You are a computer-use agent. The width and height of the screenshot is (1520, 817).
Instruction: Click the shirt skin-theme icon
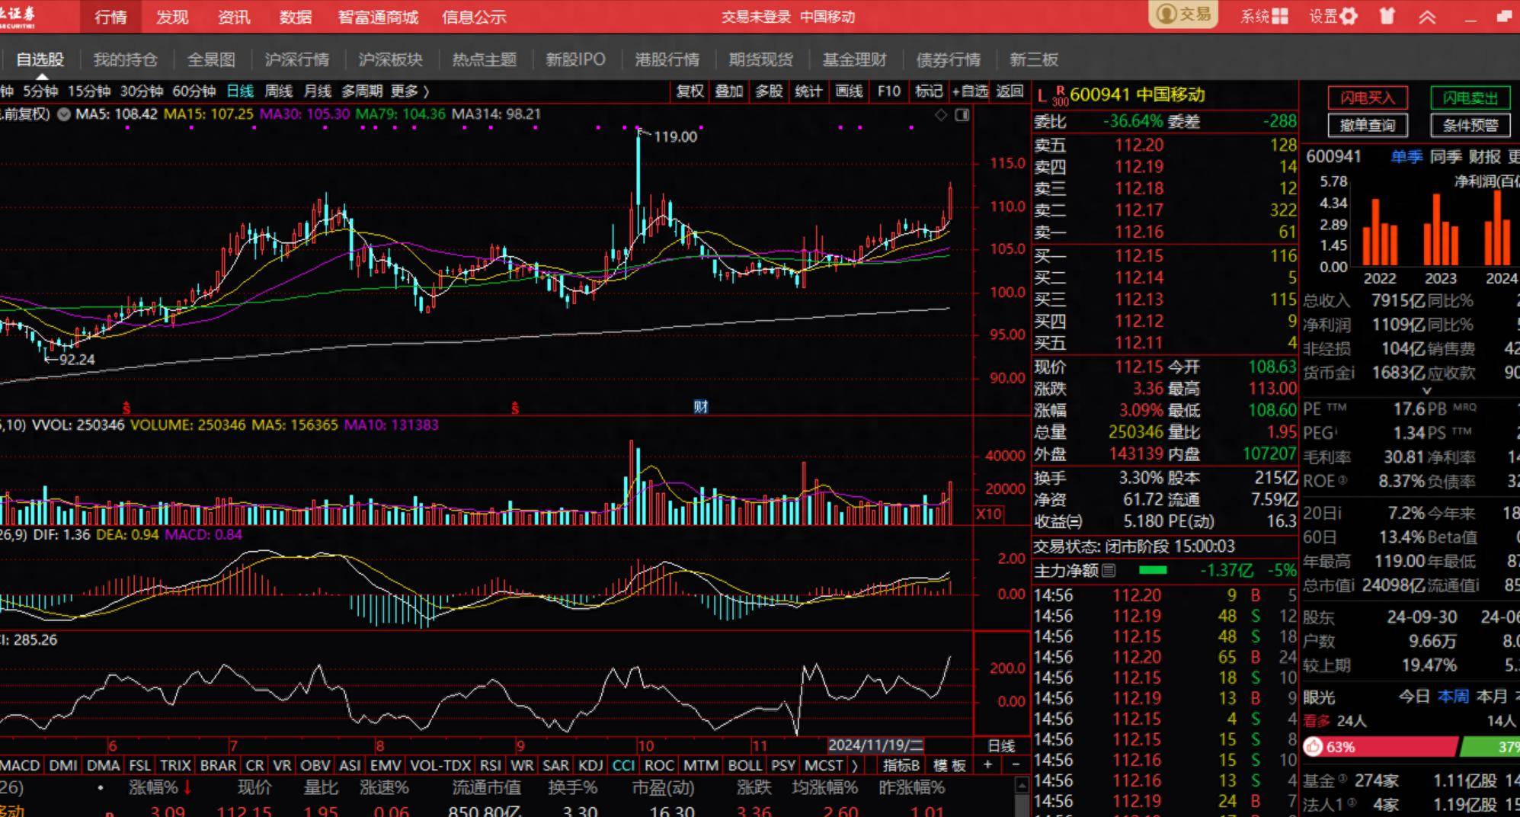(1387, 16)
